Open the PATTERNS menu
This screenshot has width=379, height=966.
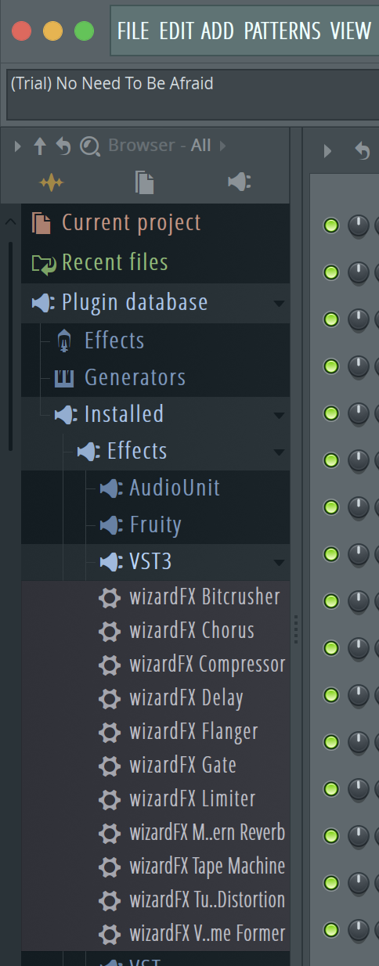click(282, 31)
